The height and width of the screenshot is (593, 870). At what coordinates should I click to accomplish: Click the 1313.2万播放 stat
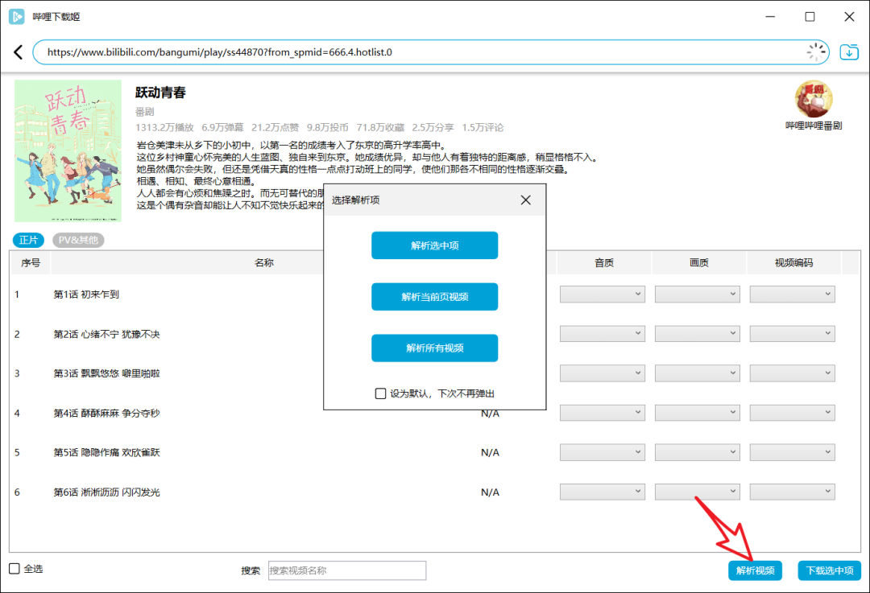[165, 127]
